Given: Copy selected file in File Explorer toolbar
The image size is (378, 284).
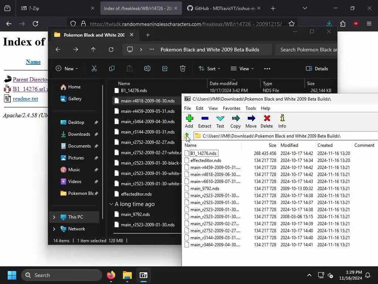Looking at the screenshot, I should click(x=111, y=68).
